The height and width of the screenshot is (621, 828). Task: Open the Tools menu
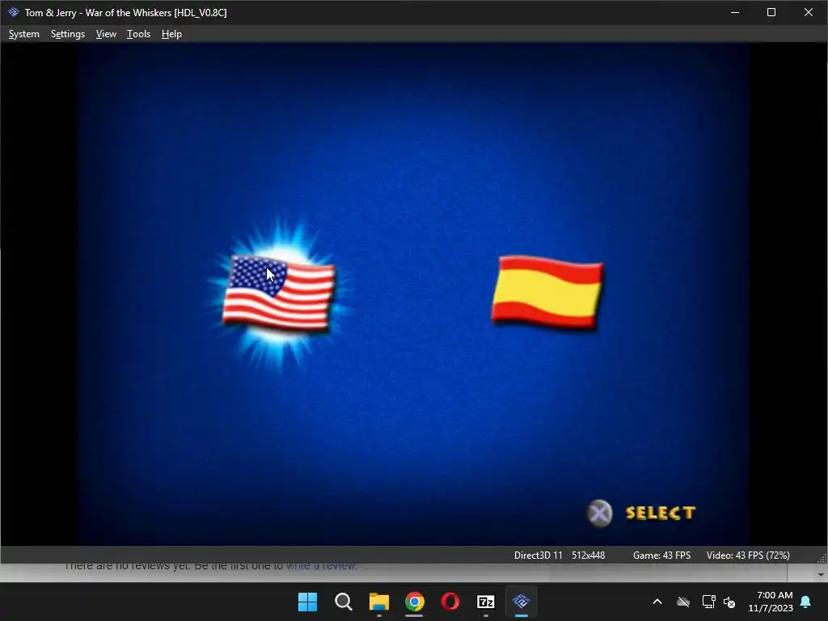(138, 34)
